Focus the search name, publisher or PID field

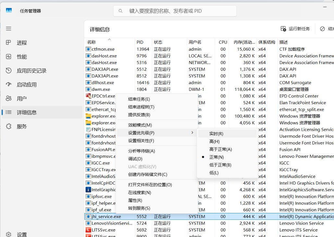point(175,11)
